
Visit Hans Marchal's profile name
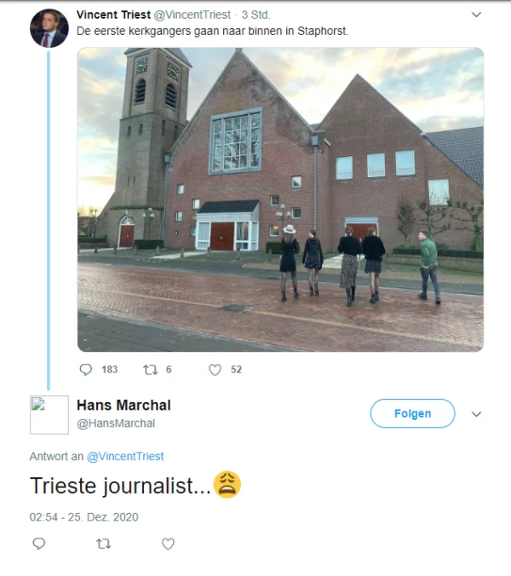[123, 405]
